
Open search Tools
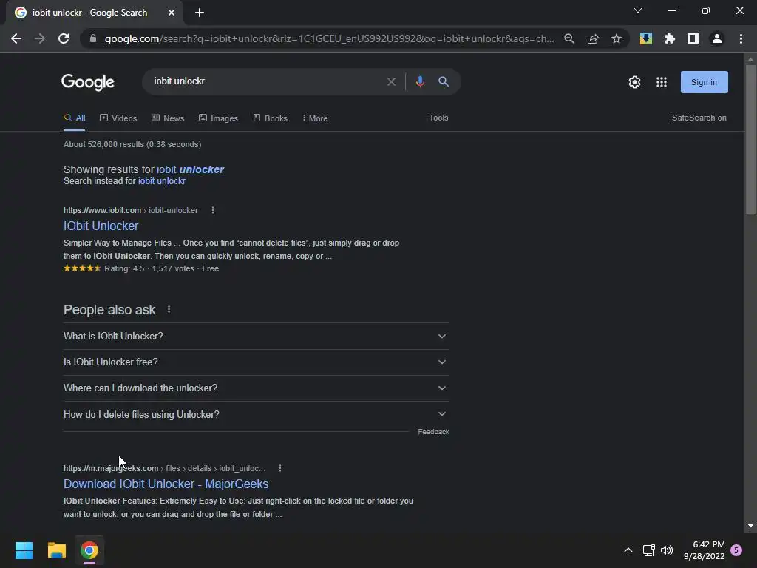click(x=438, y=118)
